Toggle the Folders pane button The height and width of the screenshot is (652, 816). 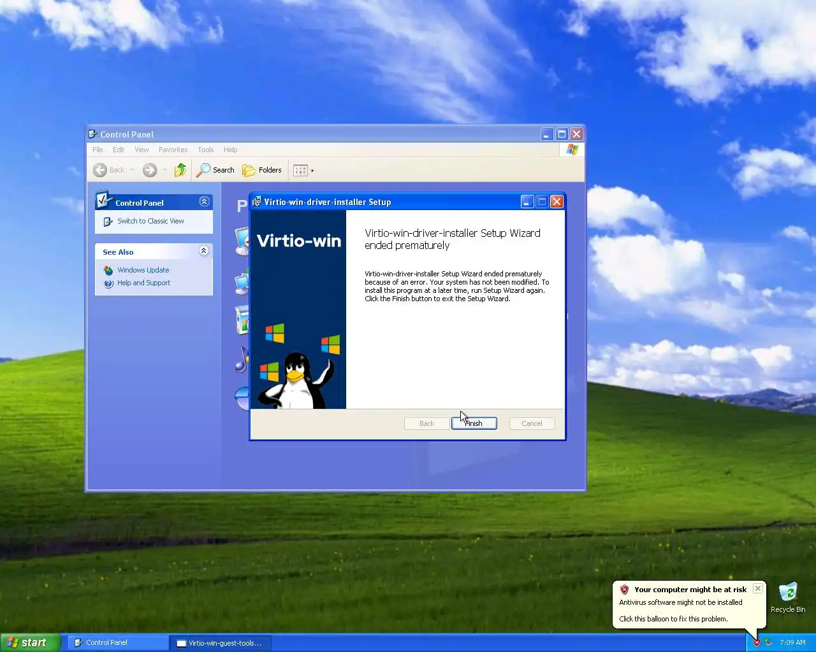click(x=262, y=170)
